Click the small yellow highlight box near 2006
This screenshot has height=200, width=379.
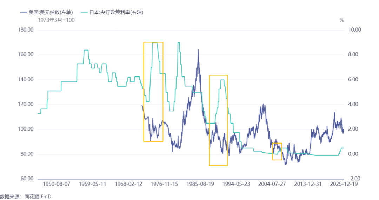(x=277, y=152)
